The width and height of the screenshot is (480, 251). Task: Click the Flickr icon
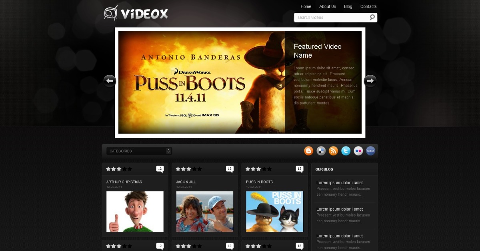pos(358,151)
